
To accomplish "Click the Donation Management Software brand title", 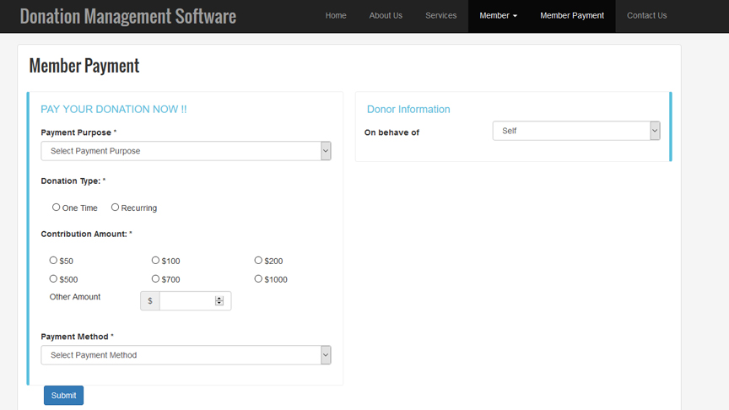I will [x=128, y=16].
